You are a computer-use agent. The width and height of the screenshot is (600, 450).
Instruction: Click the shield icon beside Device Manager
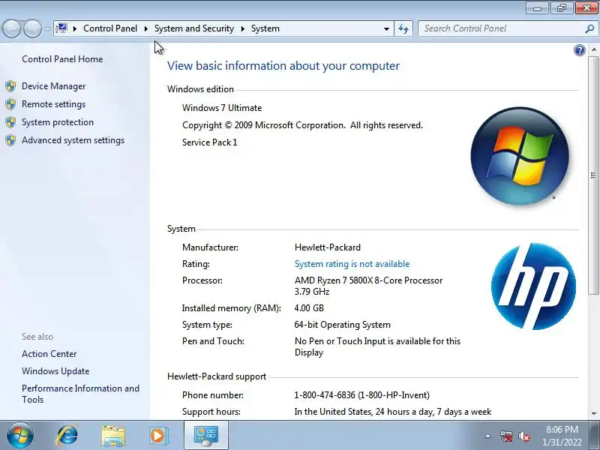point(10,86)
